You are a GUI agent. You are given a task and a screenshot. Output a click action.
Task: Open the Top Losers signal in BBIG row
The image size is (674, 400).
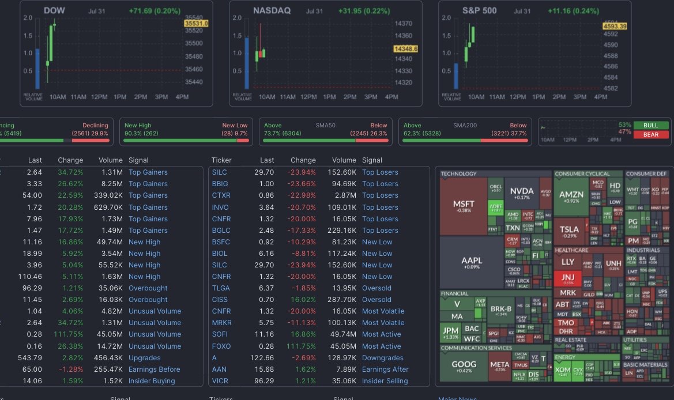coord(380,184)
